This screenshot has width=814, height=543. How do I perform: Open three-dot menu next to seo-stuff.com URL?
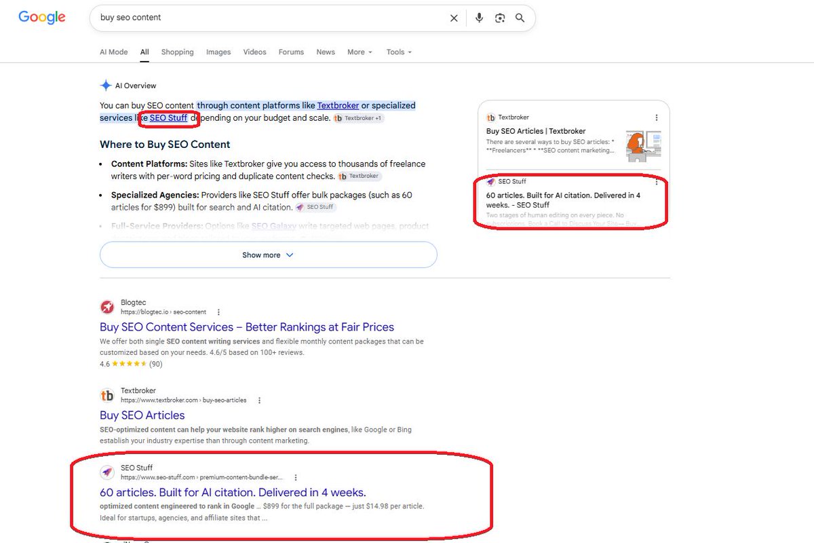point(296,478)
